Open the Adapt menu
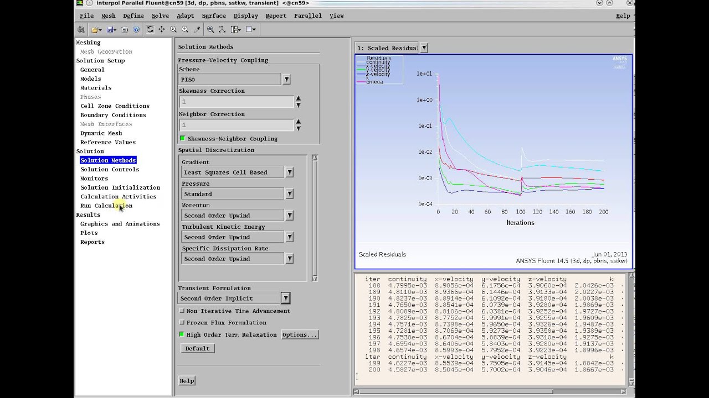Image resolution: width=709 pixels, height=398 pixels. click(186, 15)
